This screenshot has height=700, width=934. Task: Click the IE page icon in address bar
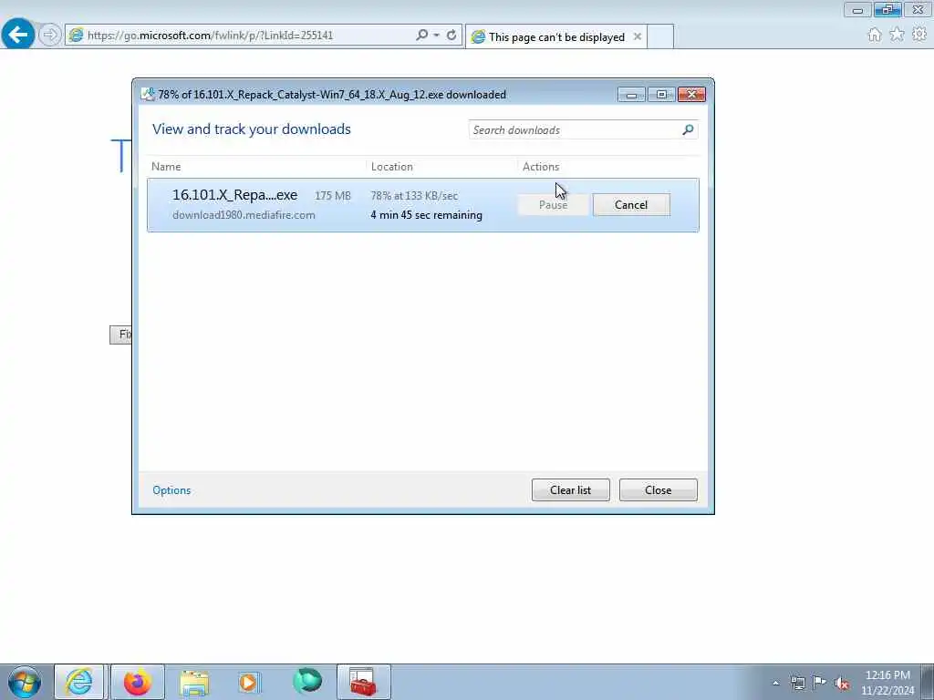click(x=76, y=36)
